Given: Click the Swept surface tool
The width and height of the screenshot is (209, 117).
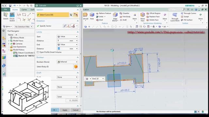Looking at the screenshot, I should [x=185, y=17].
